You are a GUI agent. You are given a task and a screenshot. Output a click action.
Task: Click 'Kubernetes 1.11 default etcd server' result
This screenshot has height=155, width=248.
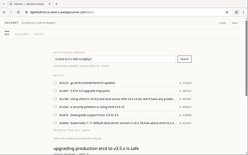click(x=123, y=123)
